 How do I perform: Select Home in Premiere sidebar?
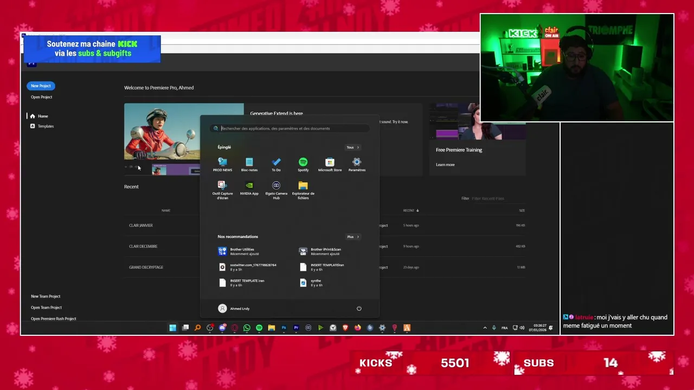(x=39, y=116)
